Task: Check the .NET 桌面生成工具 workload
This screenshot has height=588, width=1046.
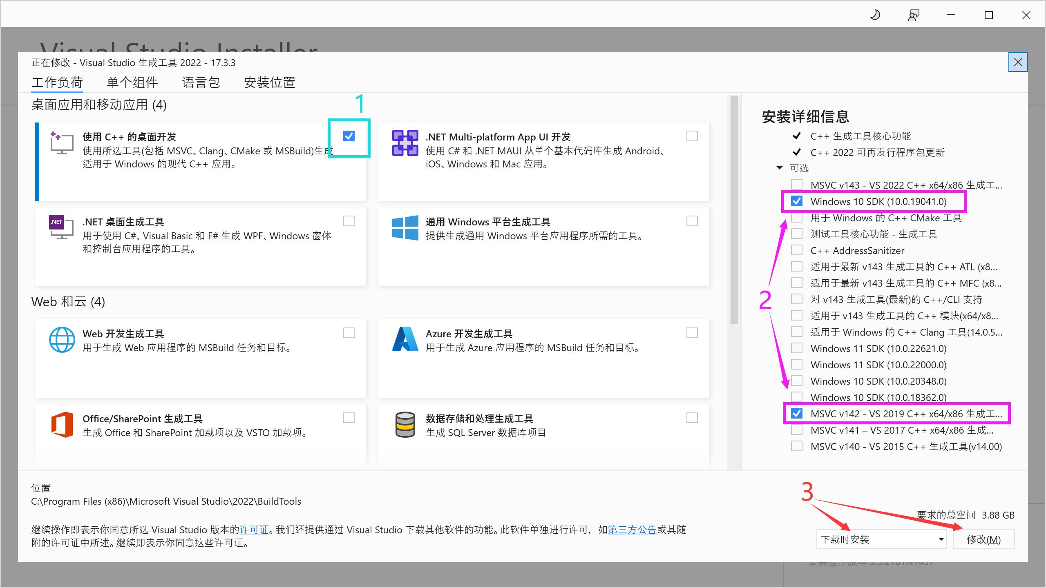Action: [349, 221]
